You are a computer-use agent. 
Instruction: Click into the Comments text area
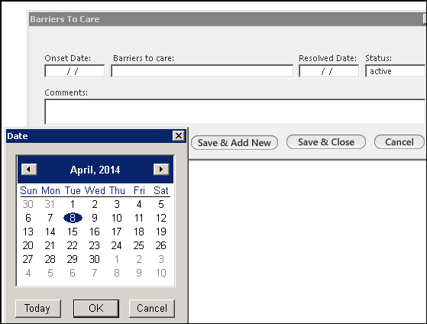coord(235,112)
